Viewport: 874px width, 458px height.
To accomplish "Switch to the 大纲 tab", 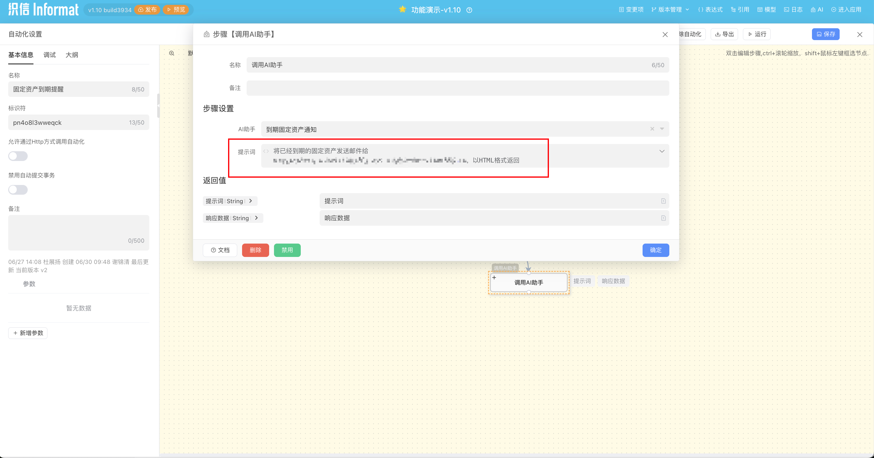I will point(71,55).
